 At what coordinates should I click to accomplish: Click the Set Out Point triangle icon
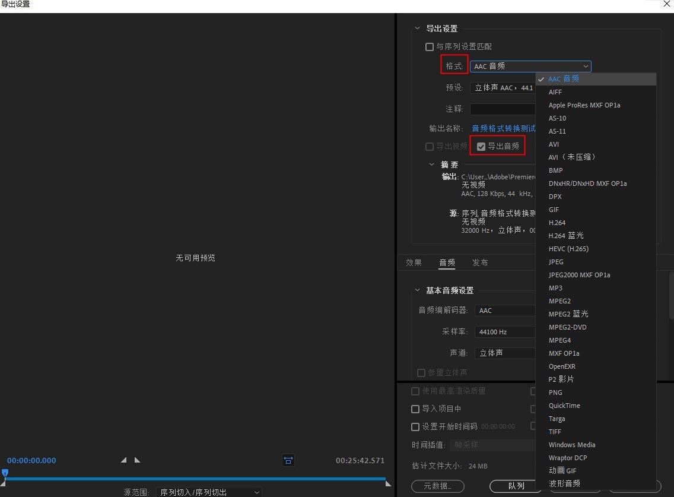[x=137, y=460]
